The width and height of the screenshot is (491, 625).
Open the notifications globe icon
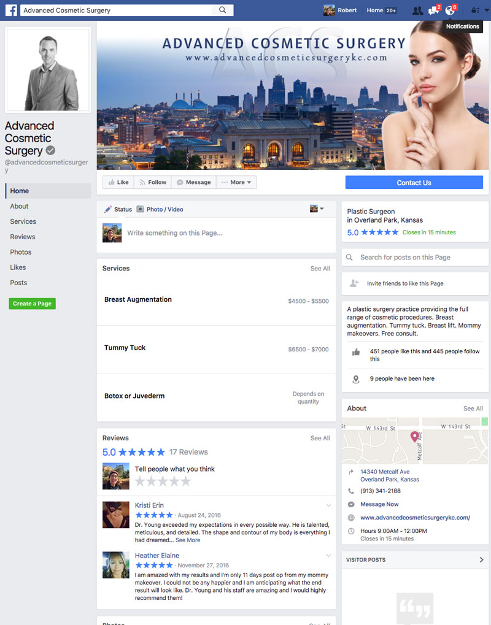(x=450, y=10)
